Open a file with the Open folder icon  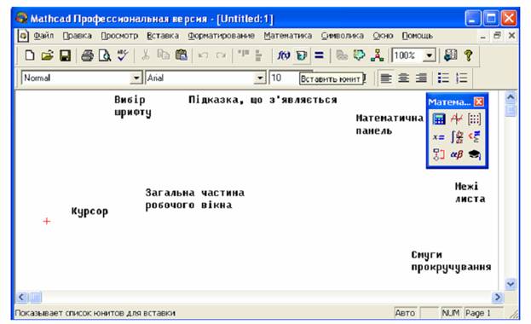(x=47, y=55)
